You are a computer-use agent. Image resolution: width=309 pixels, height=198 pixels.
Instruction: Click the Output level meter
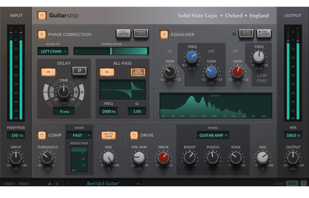293,73
